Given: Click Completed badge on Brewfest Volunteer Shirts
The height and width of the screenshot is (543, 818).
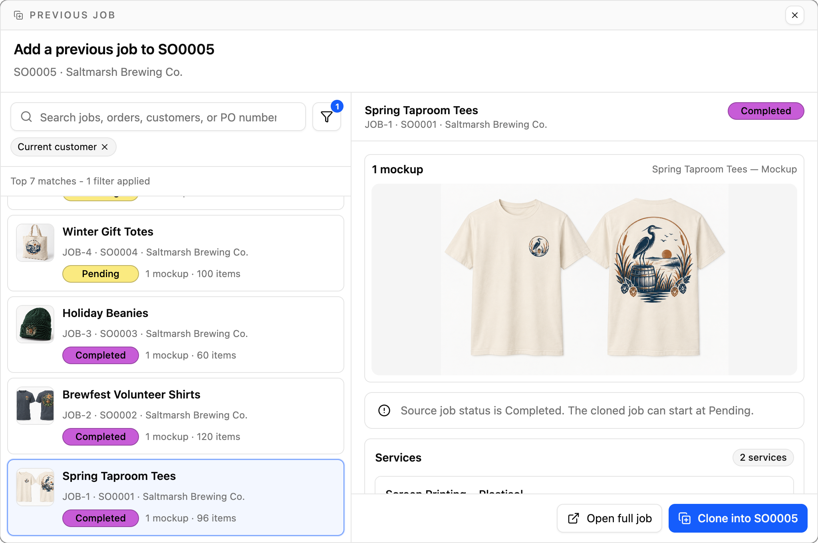Looking at the screenshot, I should point(101,437).
